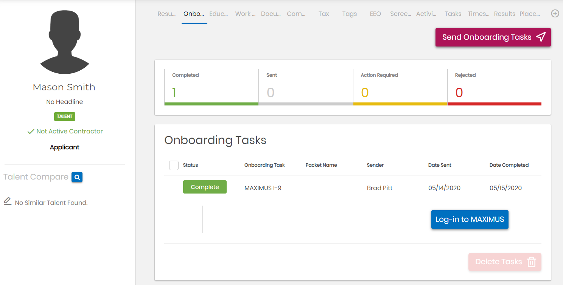Sort by the Date Sent column header
Screen dimensions: 563x285
[440, 165]
